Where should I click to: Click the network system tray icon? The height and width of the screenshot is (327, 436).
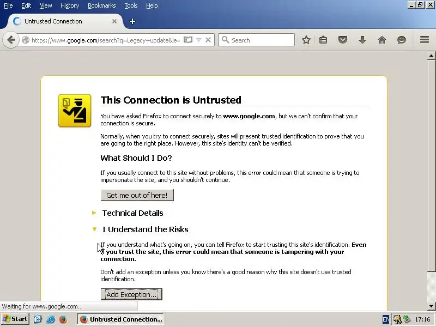tap(407, 319)
